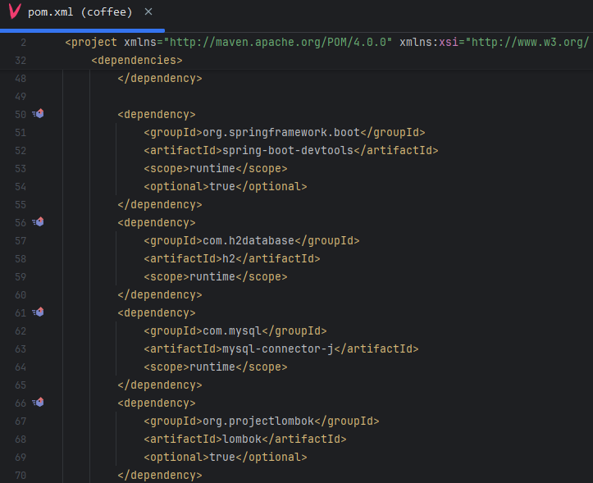Click line number 52 in gutter

coord(21,151)
